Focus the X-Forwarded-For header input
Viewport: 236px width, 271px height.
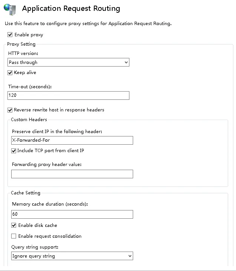pos(72,140)
